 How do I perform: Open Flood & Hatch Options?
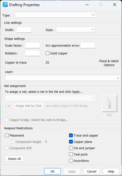109,63
